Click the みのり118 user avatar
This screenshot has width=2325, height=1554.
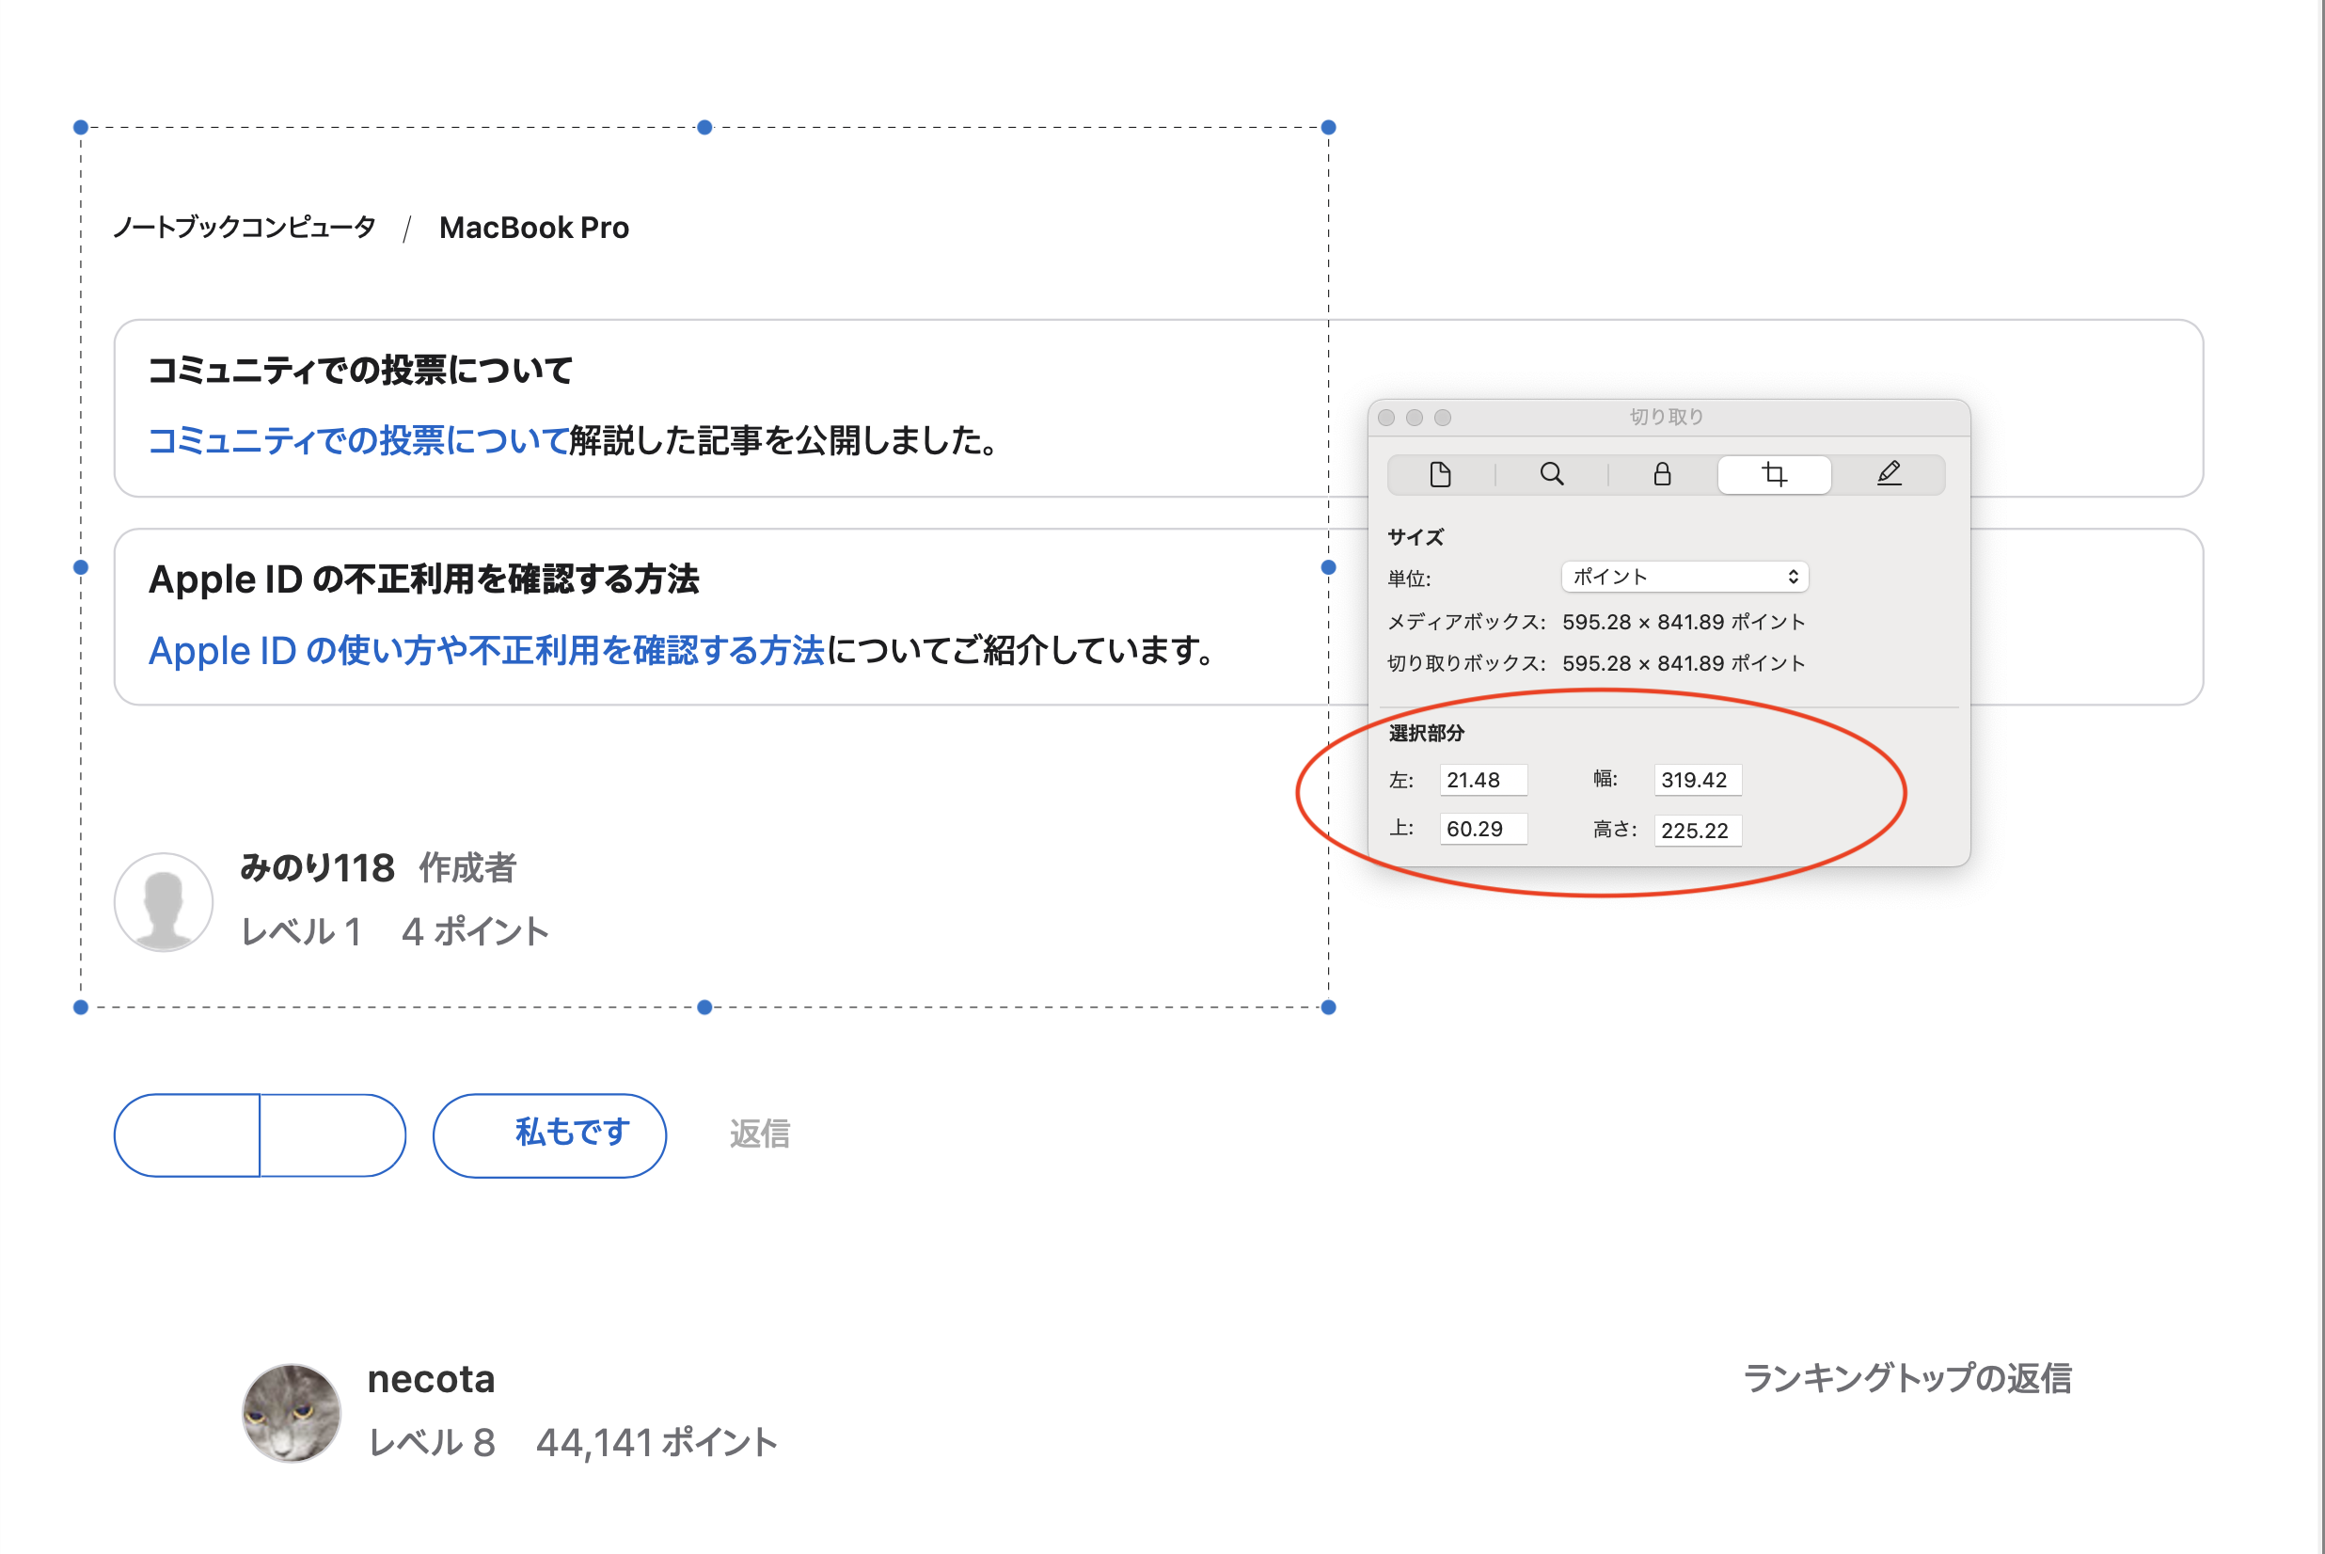(164, 902)
